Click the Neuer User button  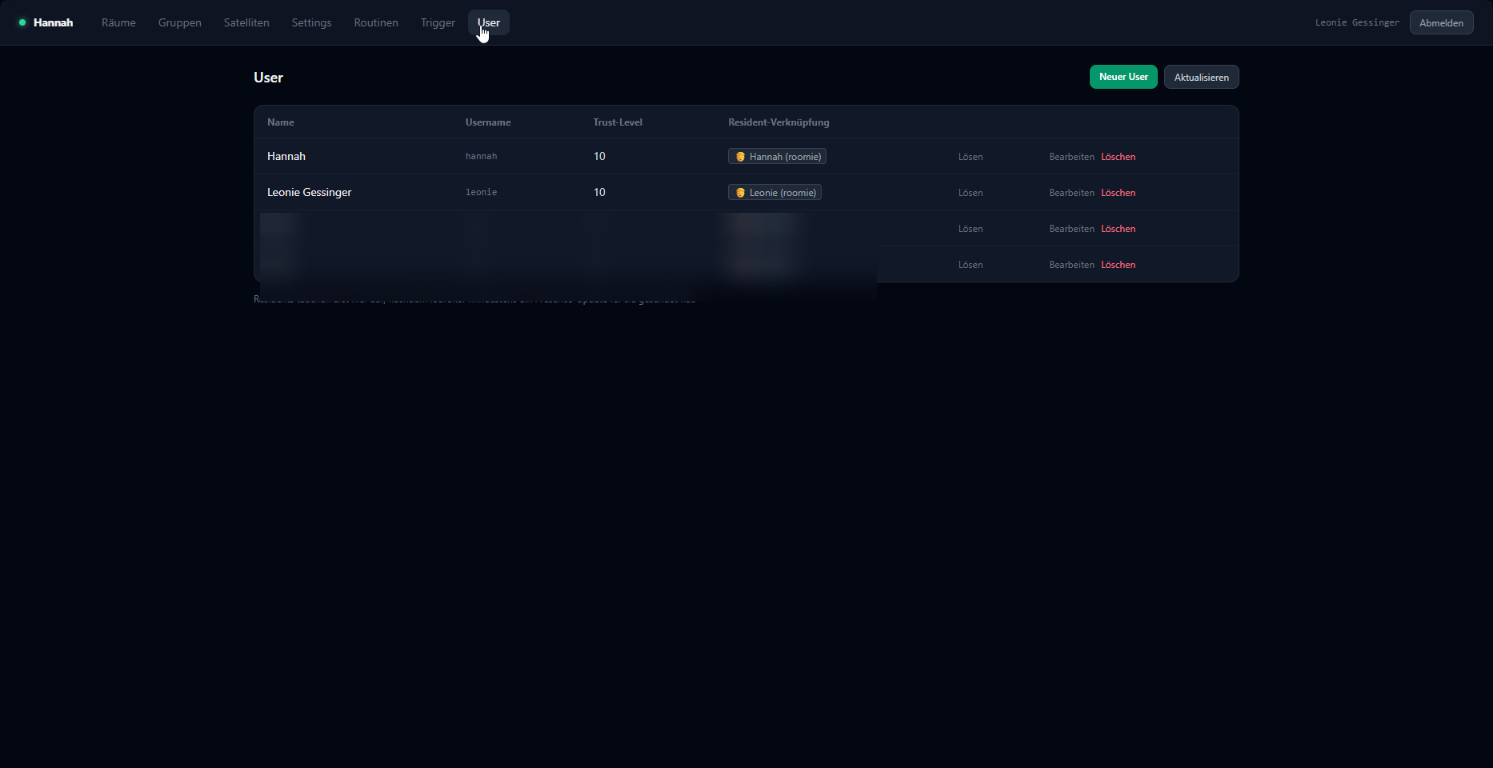point(1123,77)
